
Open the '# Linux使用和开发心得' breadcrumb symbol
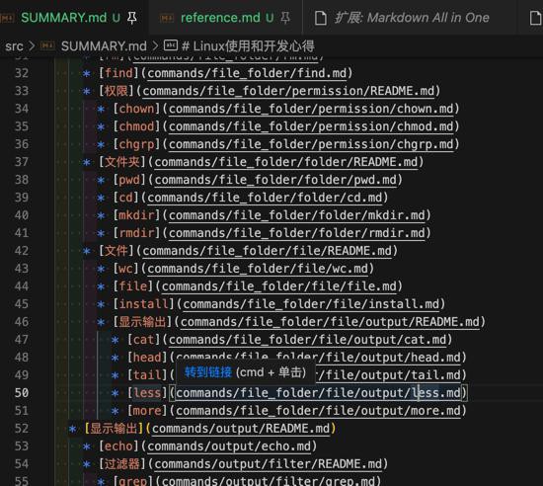coord(248,46)
